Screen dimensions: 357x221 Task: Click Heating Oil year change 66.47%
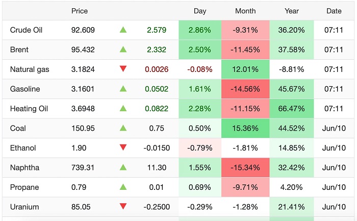(291, 109)
